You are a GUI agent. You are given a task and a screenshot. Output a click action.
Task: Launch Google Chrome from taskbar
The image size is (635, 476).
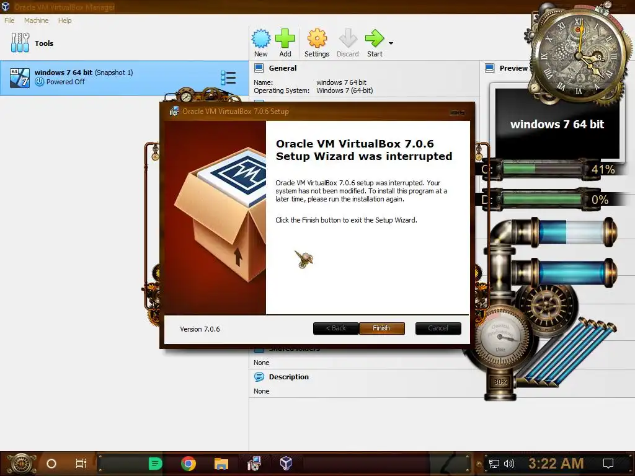[189, 464]
